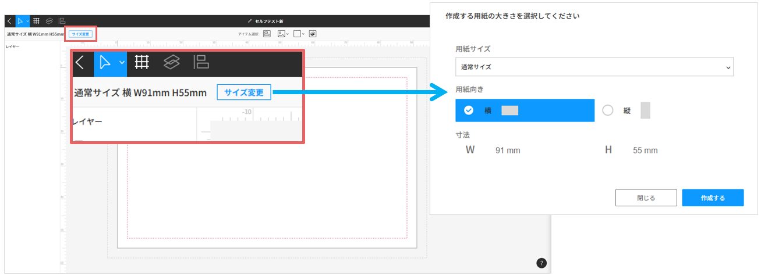This screenshot has width=761, height=276.
Task: Click the back arrow in the enlarged callout
Action: click(81, 63)
